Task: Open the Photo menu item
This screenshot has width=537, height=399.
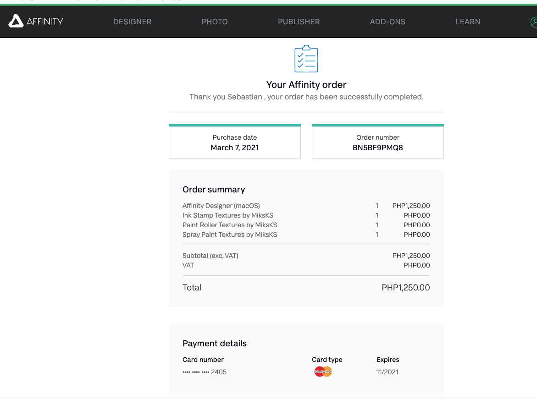Action: point(215,22)
